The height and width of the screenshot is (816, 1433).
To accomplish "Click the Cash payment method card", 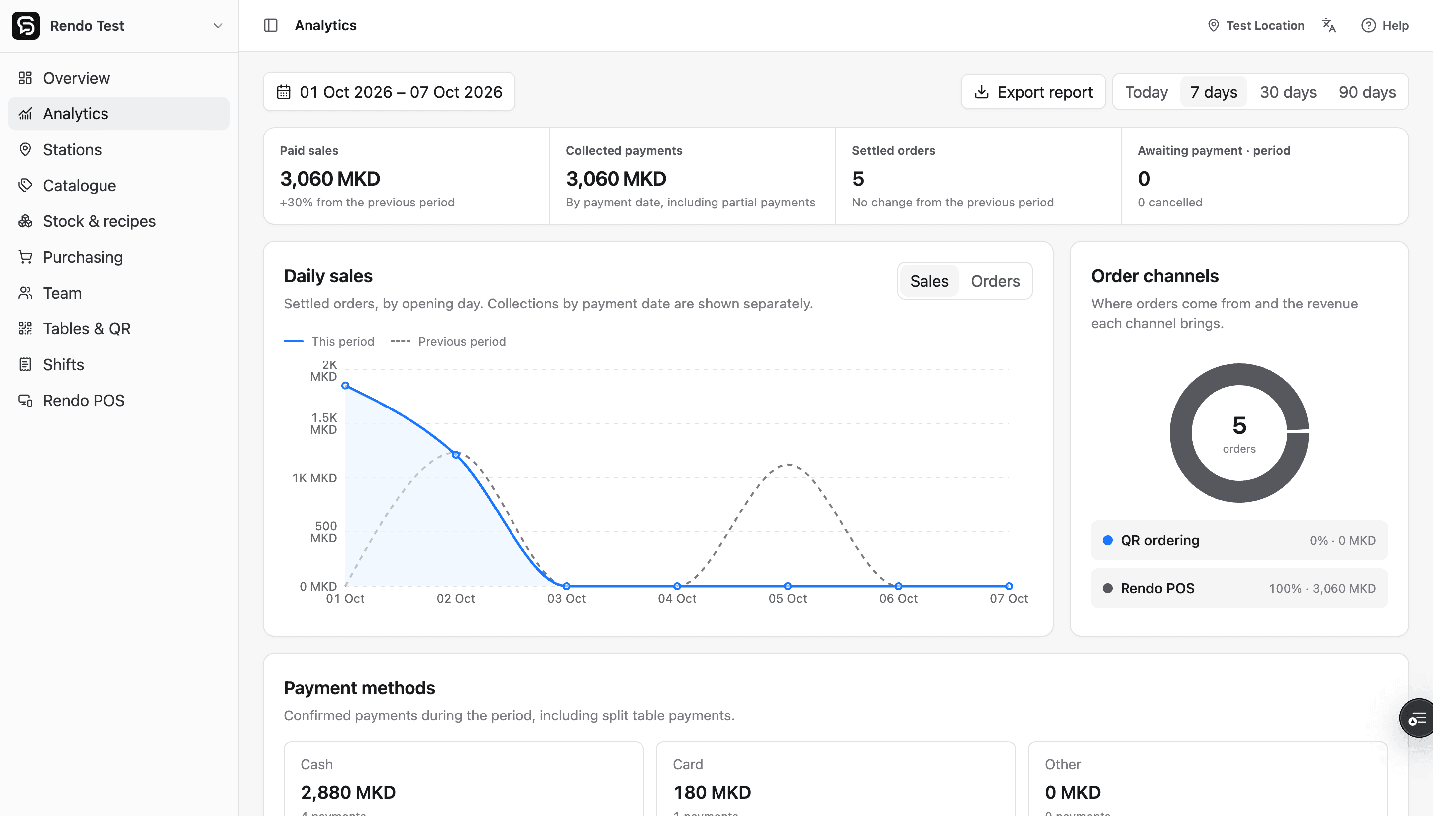I will pyautogui.click(x=463, y=779).
